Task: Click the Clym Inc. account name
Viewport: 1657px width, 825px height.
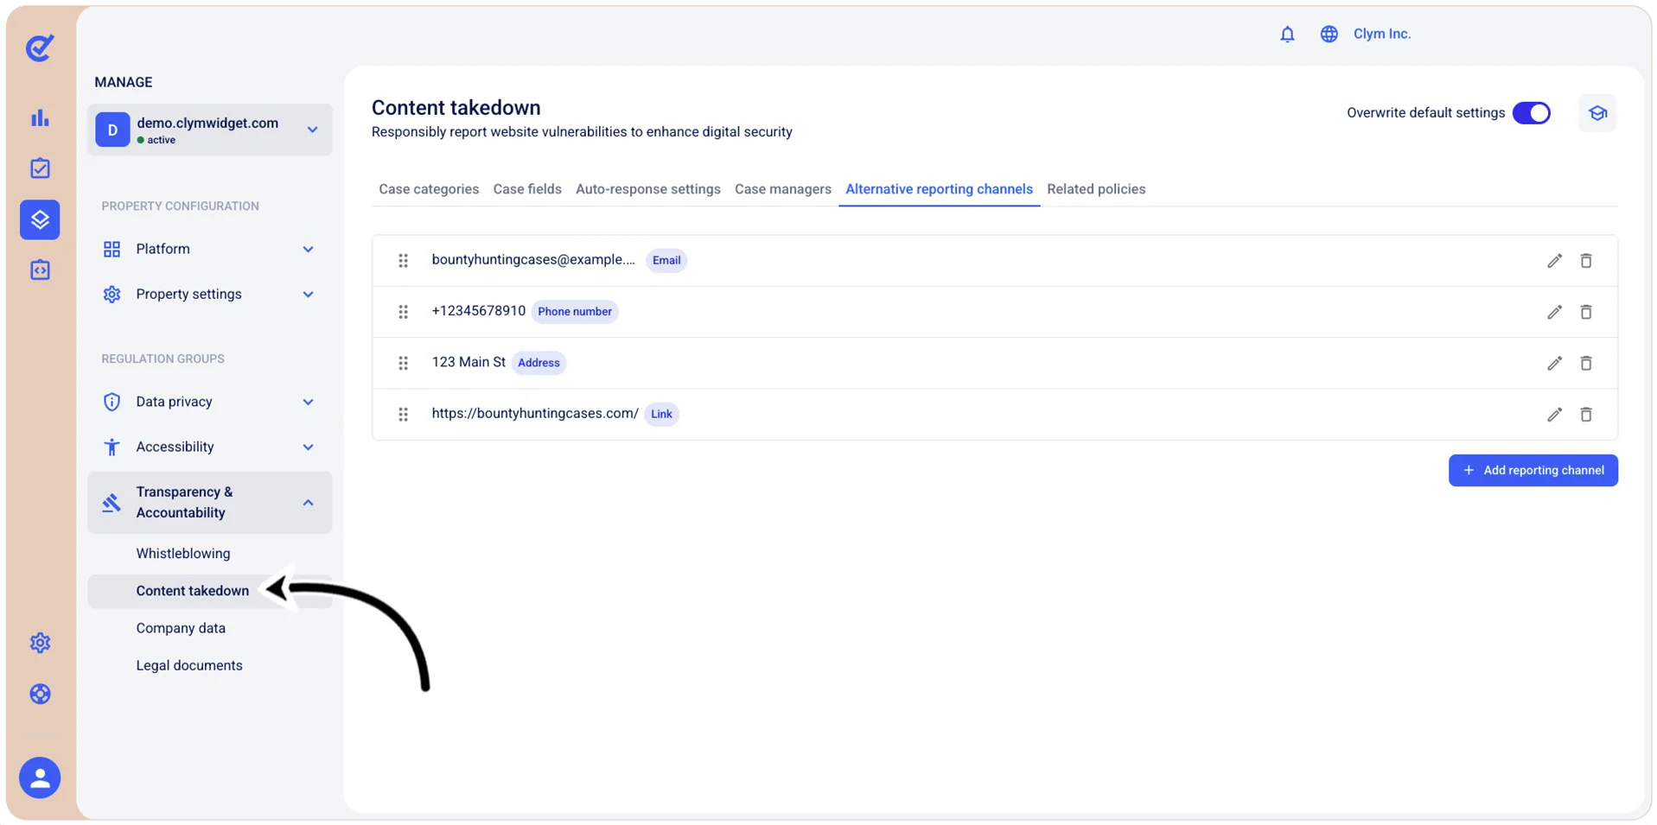Action: click(1382, 34)
